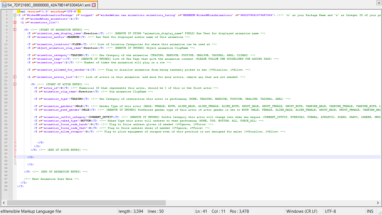Click line number 25 in the margin
Viewport: 382px width, 215px height.
click(6, 99)
